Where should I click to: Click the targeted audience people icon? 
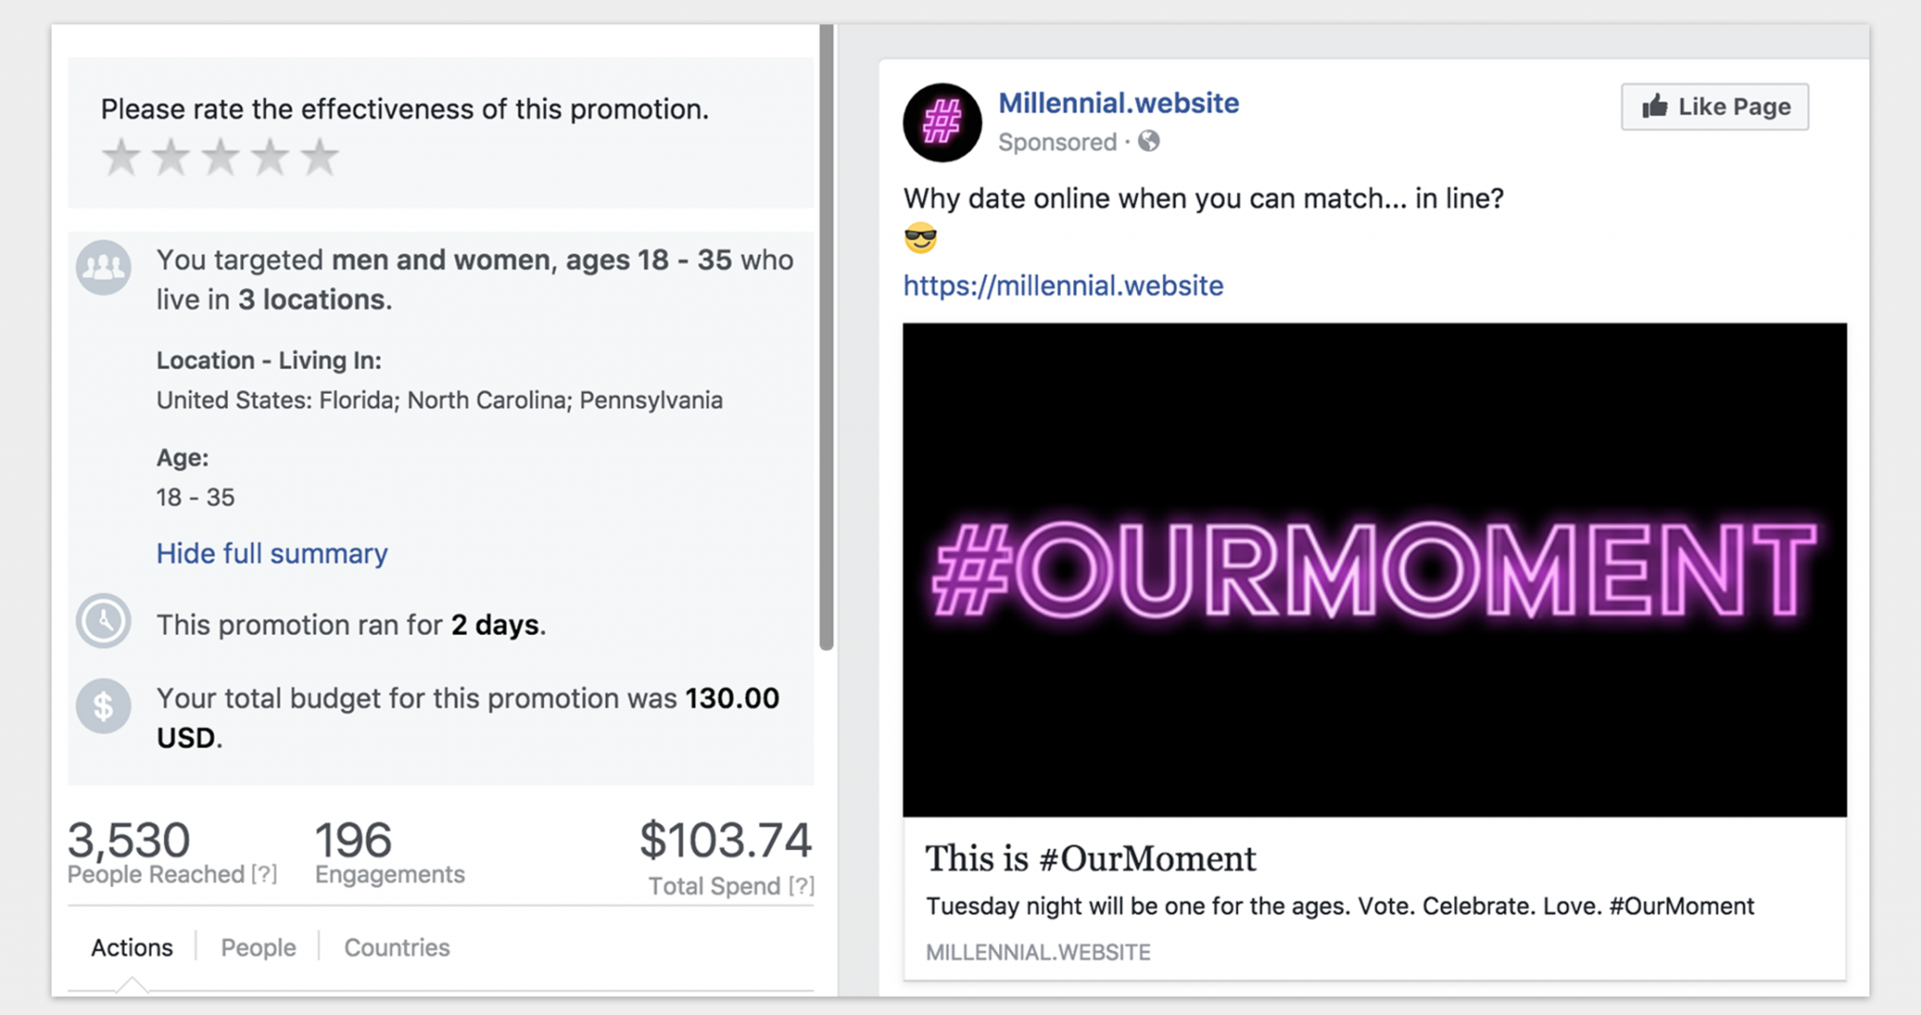tap(103, 267)
